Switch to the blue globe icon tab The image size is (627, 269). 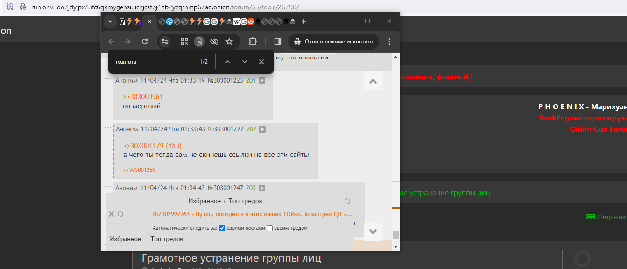click(x=169, y=21)
